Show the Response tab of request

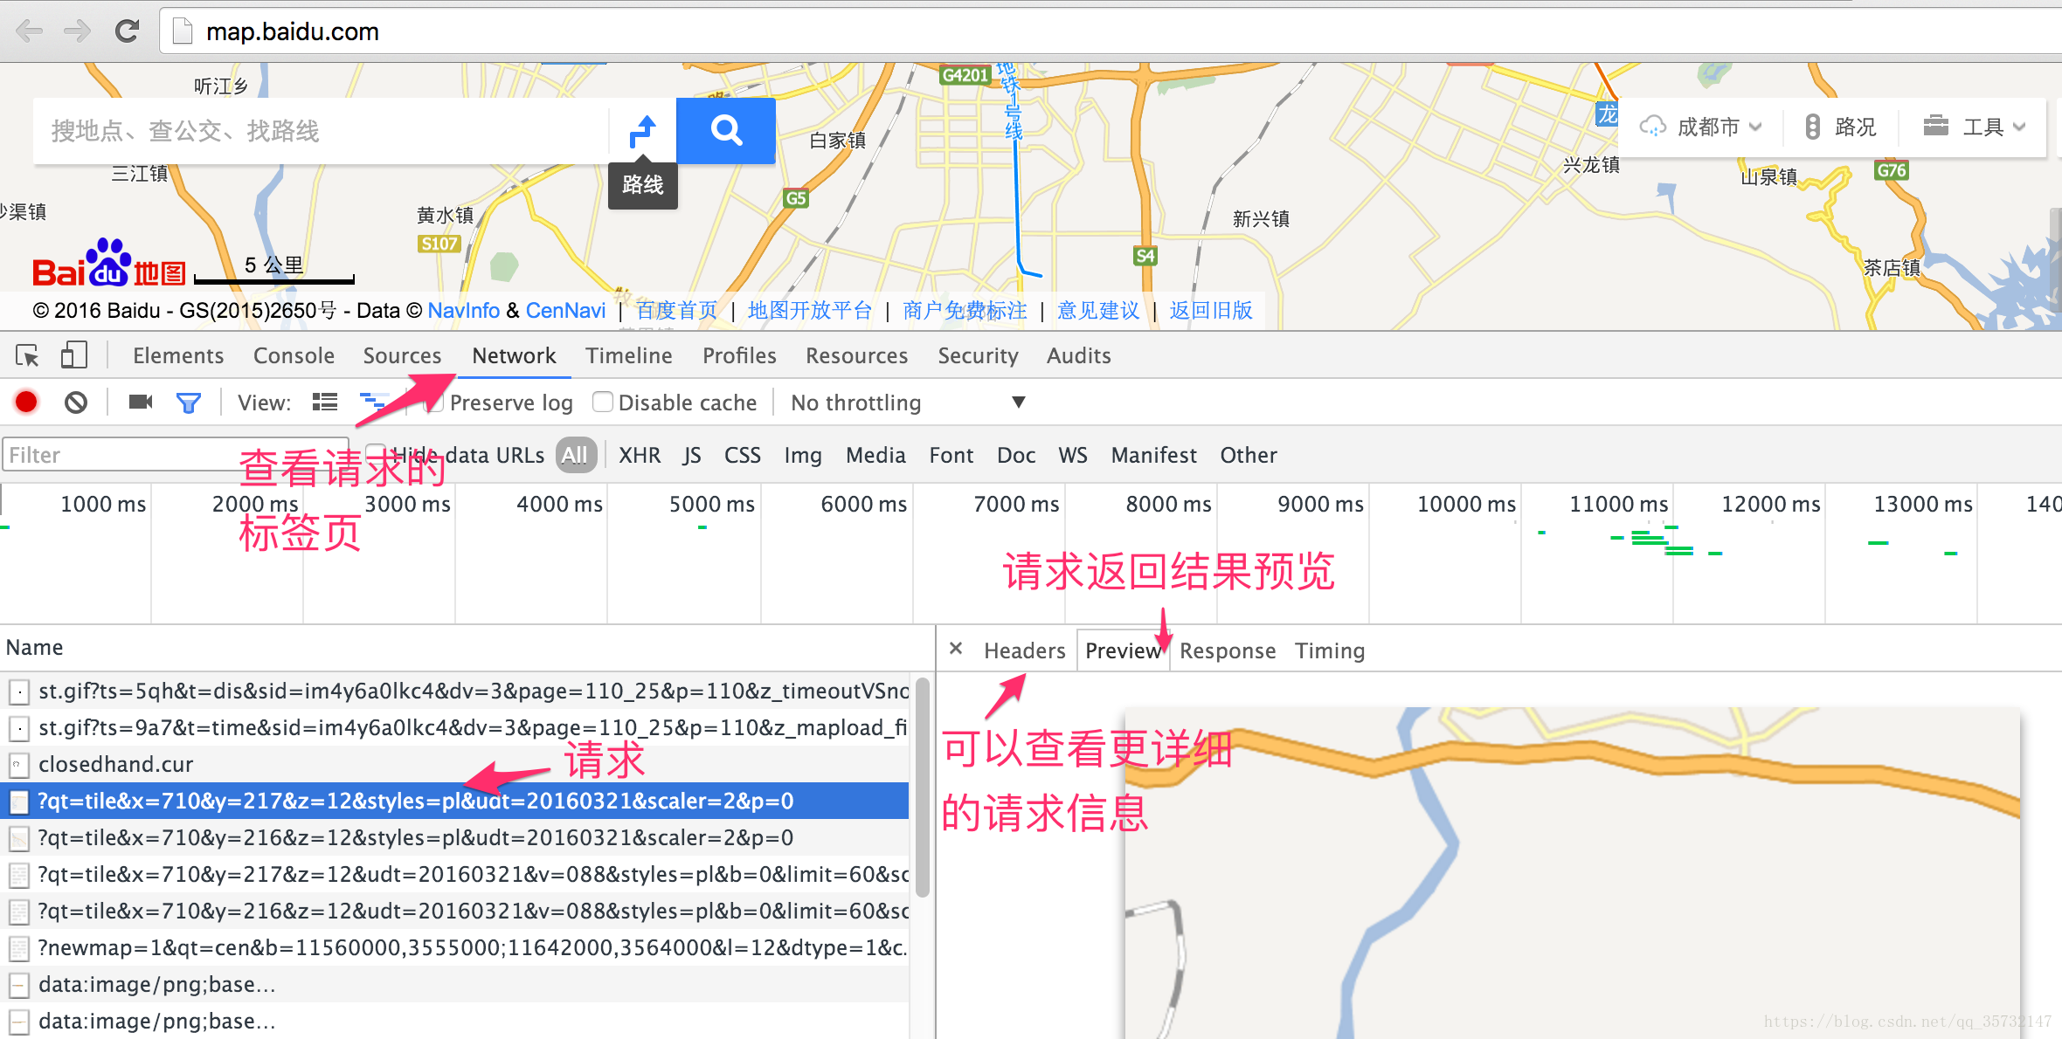point(1228,650)
